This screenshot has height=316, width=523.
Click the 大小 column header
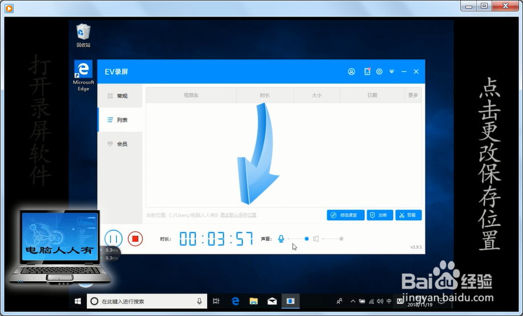tap(317, 95)
